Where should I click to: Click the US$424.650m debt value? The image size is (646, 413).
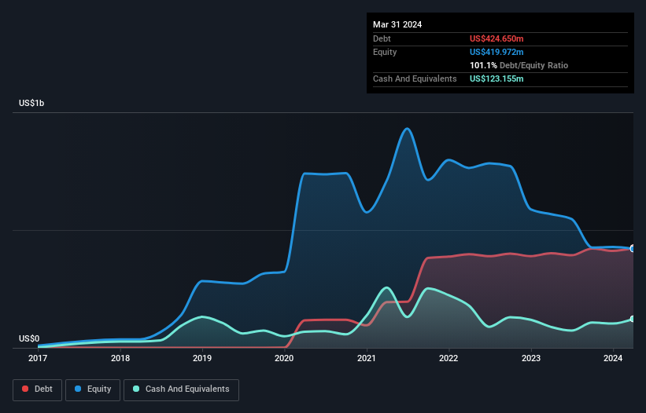coord(496,38)
